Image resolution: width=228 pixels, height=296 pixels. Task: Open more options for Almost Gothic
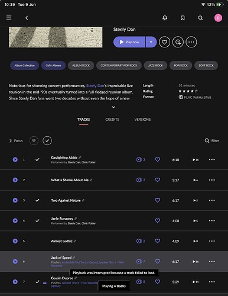[x=212, y=241]
